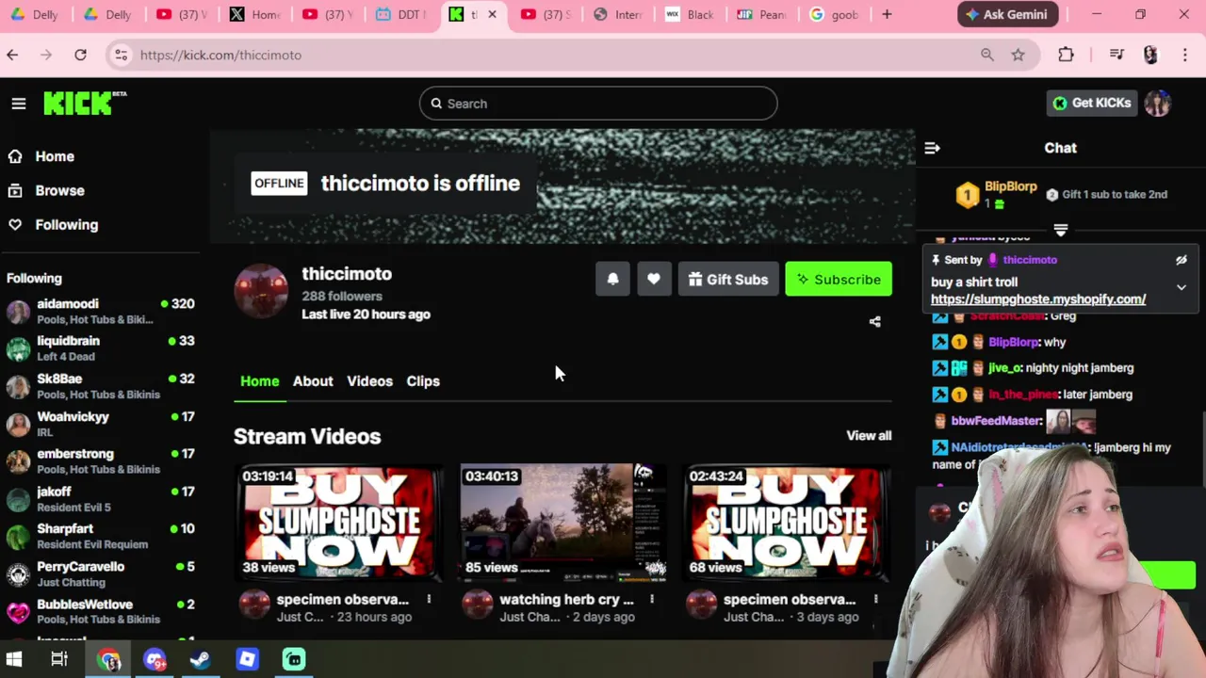
Task: Click the thiccimoto channel avatar
Action: [261, 291]
